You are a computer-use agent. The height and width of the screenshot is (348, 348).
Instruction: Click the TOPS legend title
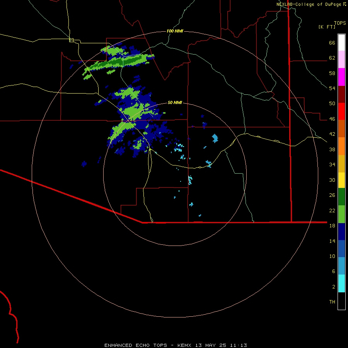pos(340,23)
